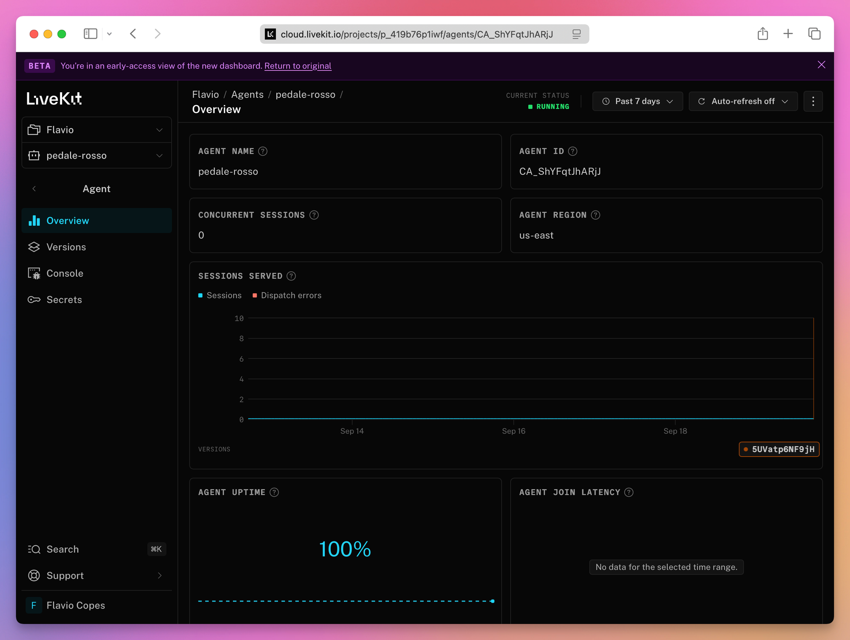This screenshot has height=640, width=850.
Task: Select Overview in the sidebar
Action: tap(96, 221)
